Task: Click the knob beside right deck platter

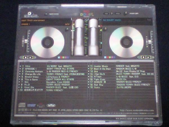Action: pos(105,29)
